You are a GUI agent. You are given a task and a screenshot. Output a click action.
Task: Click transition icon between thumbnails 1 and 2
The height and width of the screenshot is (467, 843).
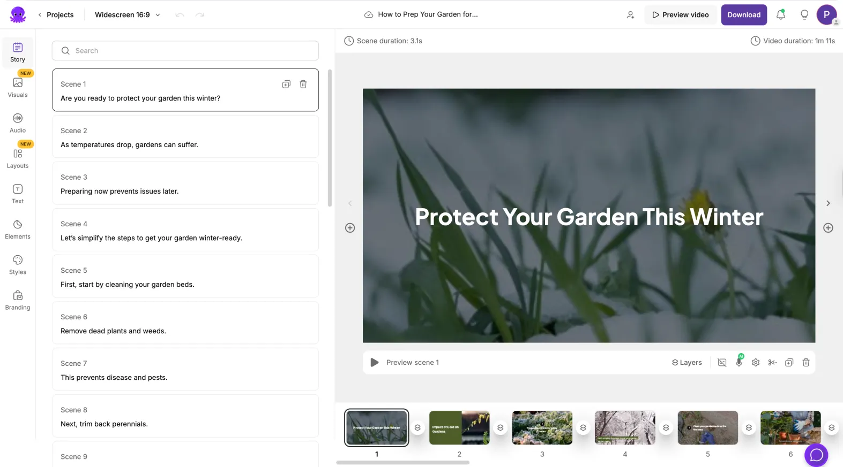pos(417,427)
